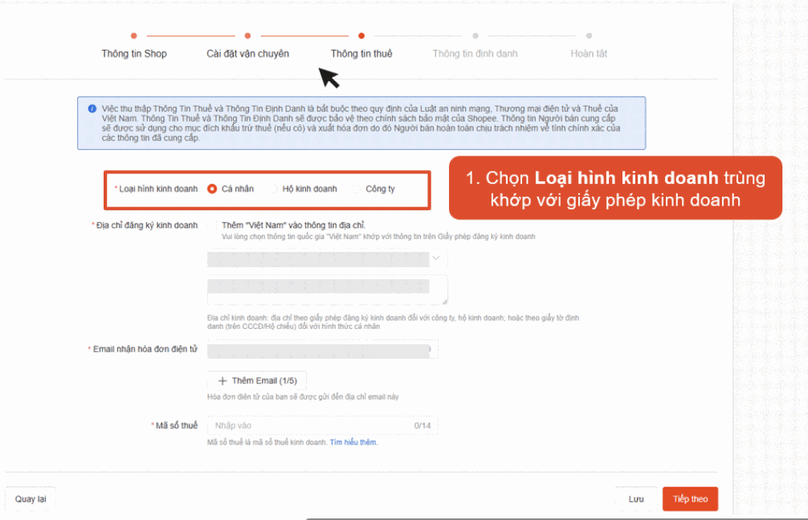
Task: Click the info icon in the blue notice
Action: pyautogui.click(x=92, y=108)
